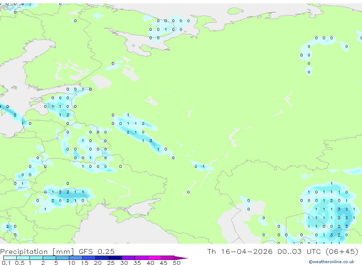
Task: Click legend scale label '45'
Action: coord(164,263)
